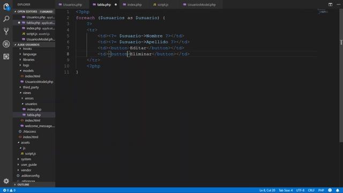The height and width of the screenshot is (193, 343).
Task: Collapse the js folder under assets
Action: (34, 148)
